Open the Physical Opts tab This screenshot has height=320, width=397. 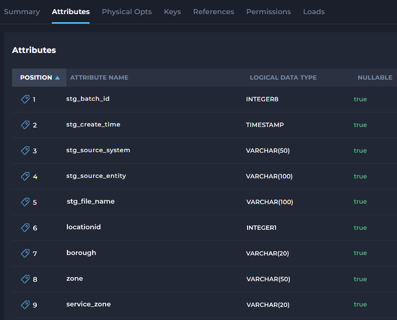pos(127,12)
